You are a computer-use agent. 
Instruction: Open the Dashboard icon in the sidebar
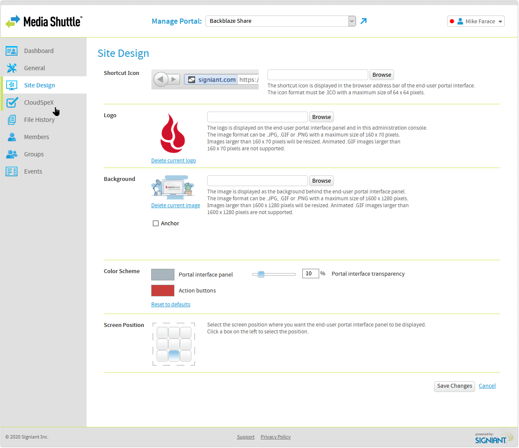[x=12, y=51]
